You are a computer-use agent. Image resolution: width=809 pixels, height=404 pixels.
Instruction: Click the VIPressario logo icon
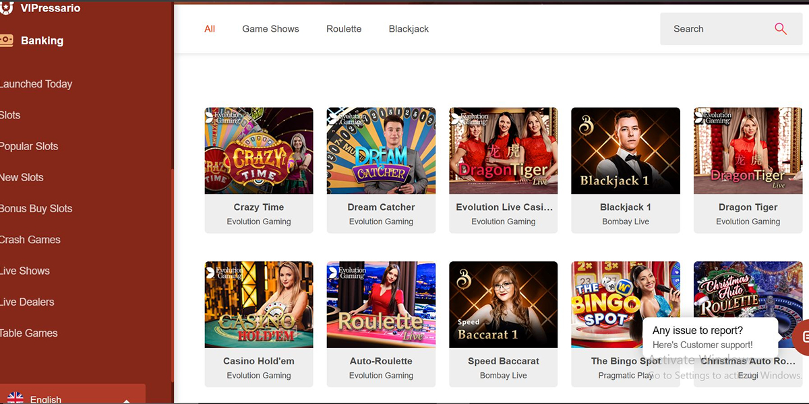click(x=7, y=7)
